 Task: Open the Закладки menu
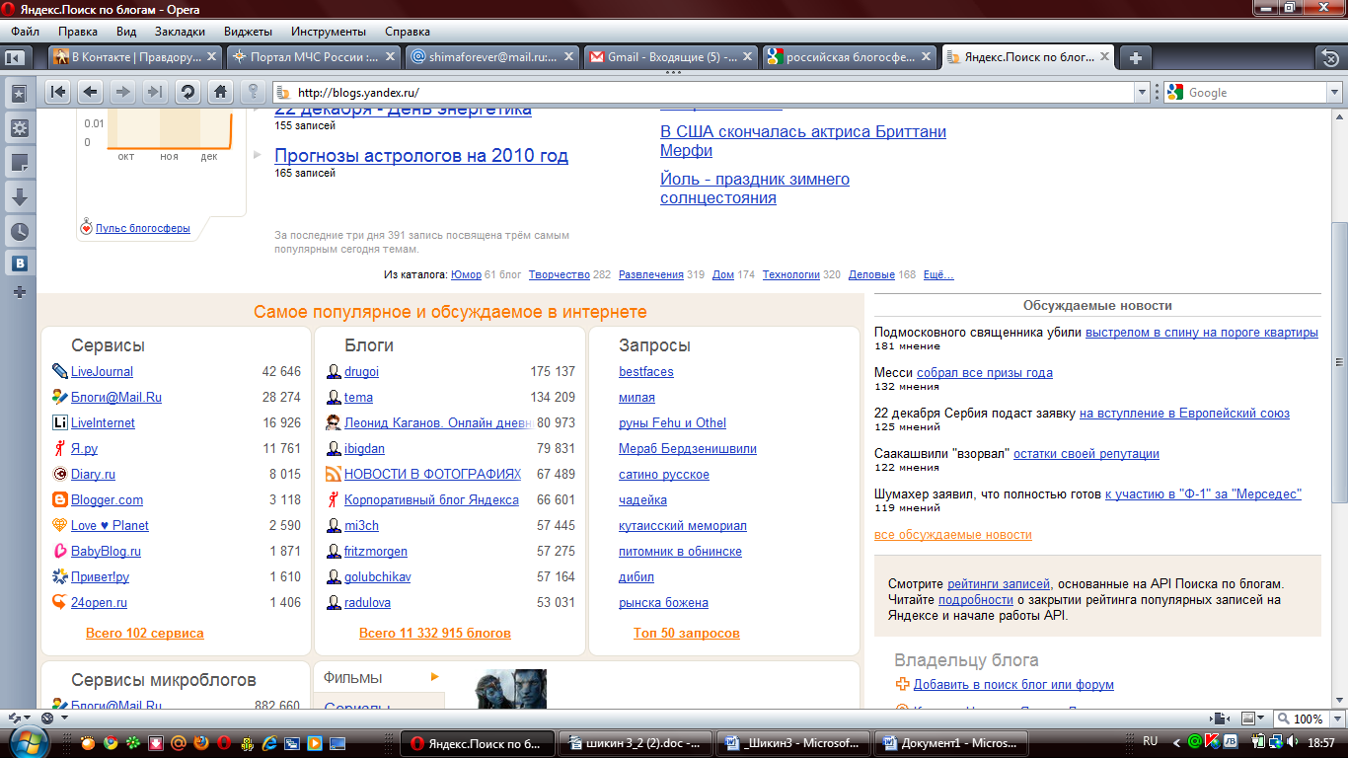[179, 32]
